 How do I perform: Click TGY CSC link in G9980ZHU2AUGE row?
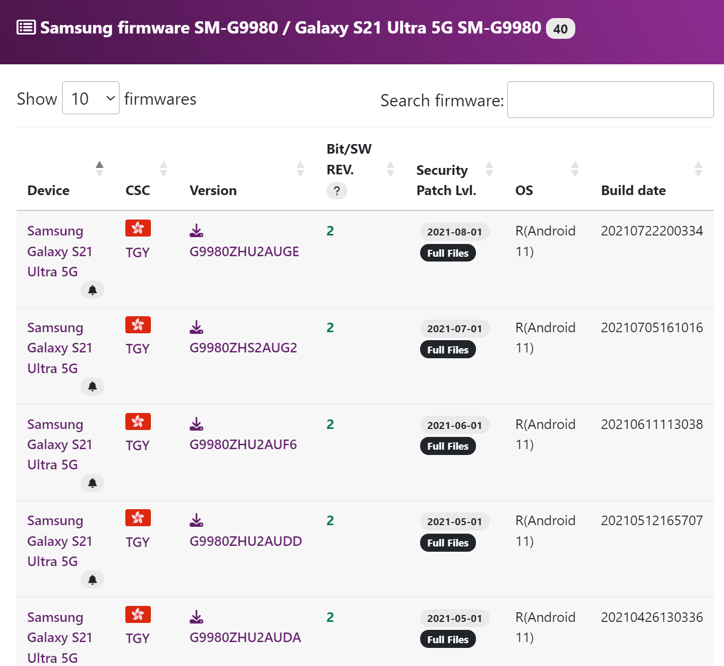[138, 252]
